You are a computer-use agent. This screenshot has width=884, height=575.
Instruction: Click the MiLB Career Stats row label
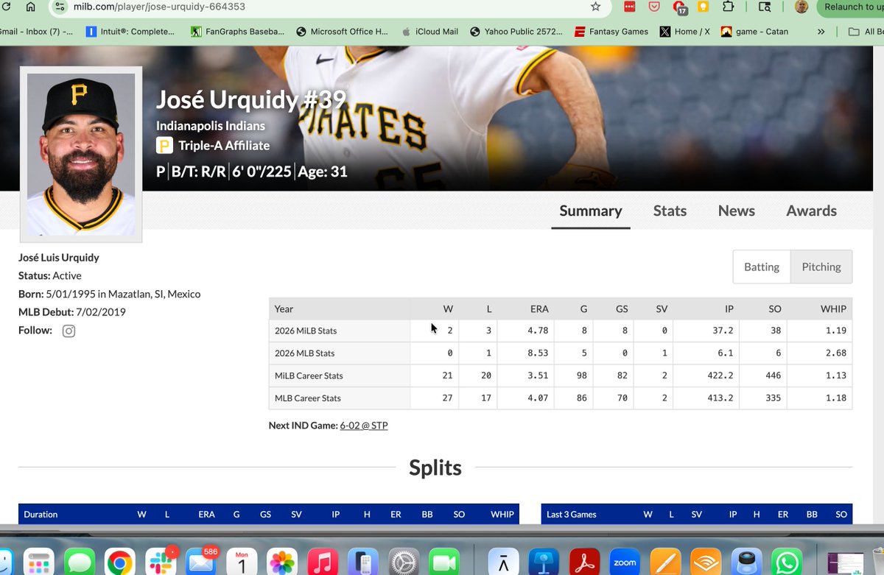pyautogui.click(x=309, y=375)
